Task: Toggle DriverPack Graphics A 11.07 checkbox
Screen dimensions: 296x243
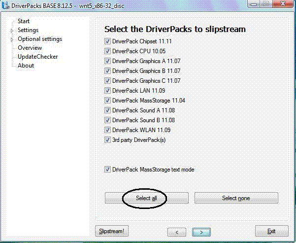Action: pyautogui.click(x=107, y=61)
